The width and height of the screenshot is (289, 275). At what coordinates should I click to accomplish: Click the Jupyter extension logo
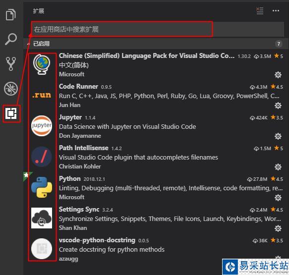[x=42, y=126]
